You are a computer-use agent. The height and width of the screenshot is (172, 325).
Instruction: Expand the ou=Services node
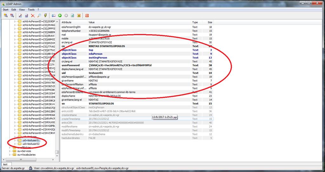pyautogui.click(x=10, y=151)
